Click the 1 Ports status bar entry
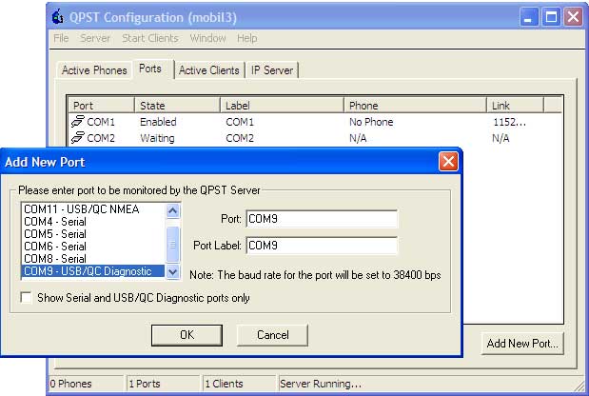Image resolution: width=589 pixels, height=396 pixels. pos(163,384)
